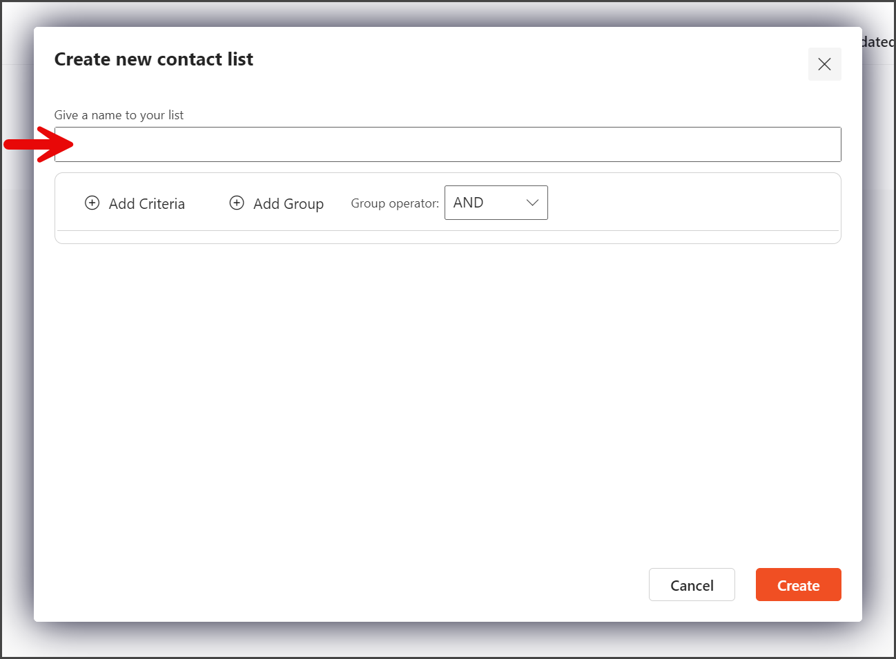
Task: Click the 'Group operator:' label text
Action: (395, 203)
